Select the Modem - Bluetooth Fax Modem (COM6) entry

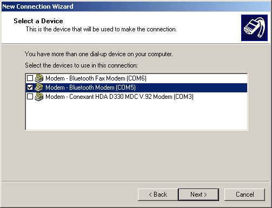tap(96, 78)
